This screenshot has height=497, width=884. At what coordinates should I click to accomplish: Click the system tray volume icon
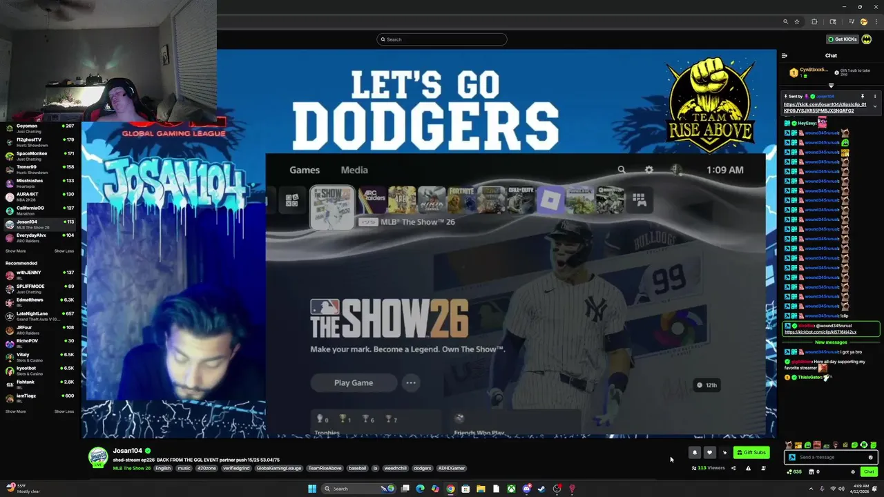point(841,489)
